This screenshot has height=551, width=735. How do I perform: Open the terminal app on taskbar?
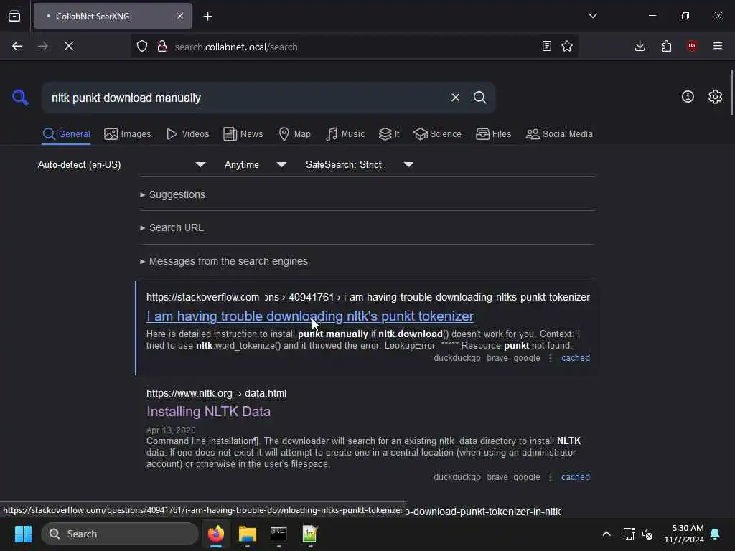coord(278,534)
